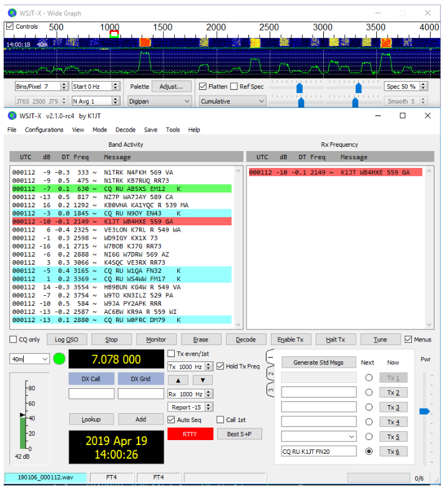445x490 pixels.
Task: Click the WSJT-X main window globe icon
Action: coord(12,116)
